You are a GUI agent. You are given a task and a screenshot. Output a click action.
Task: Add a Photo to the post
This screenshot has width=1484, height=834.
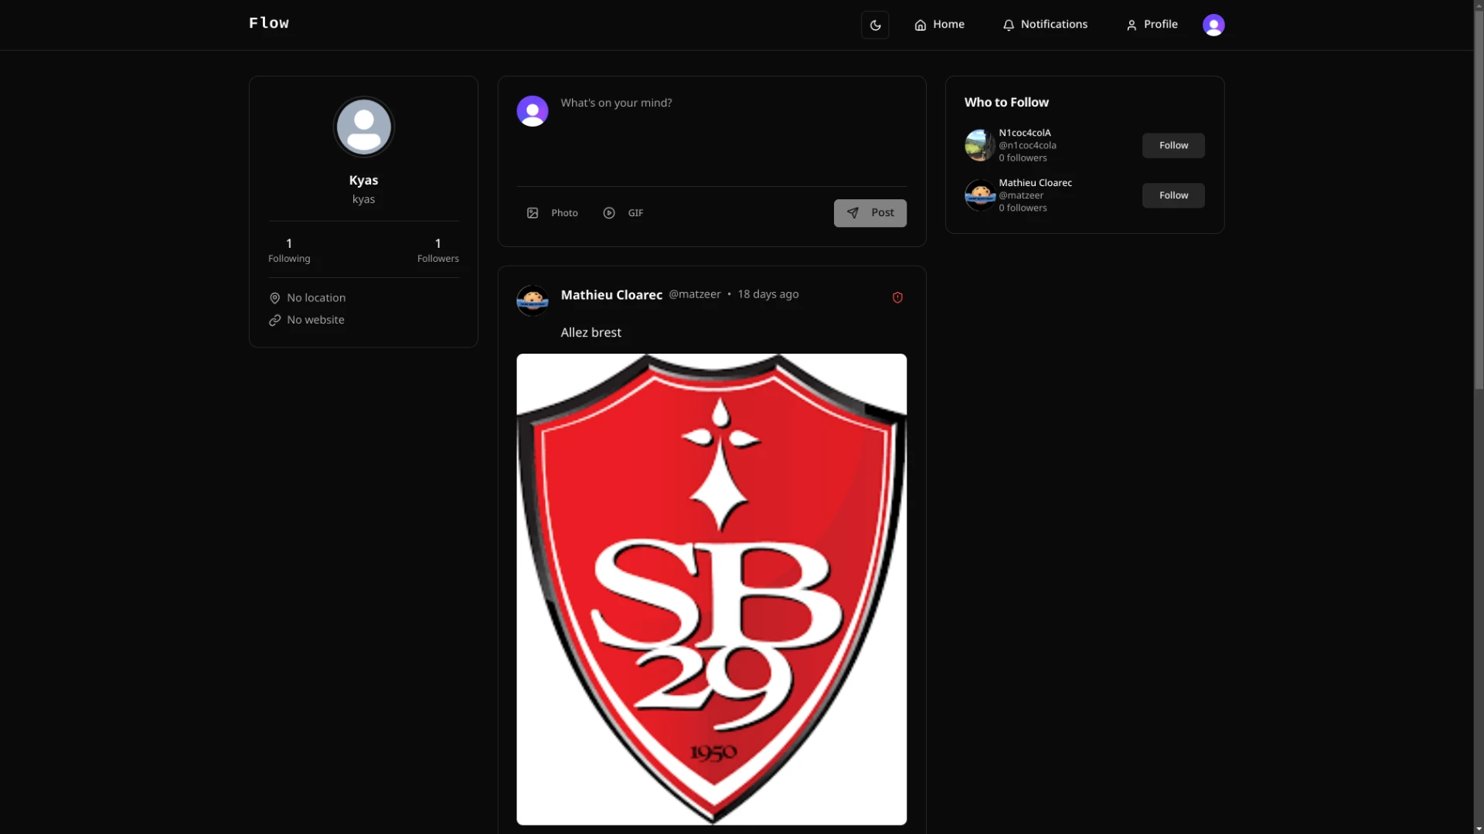pos(553,213)
